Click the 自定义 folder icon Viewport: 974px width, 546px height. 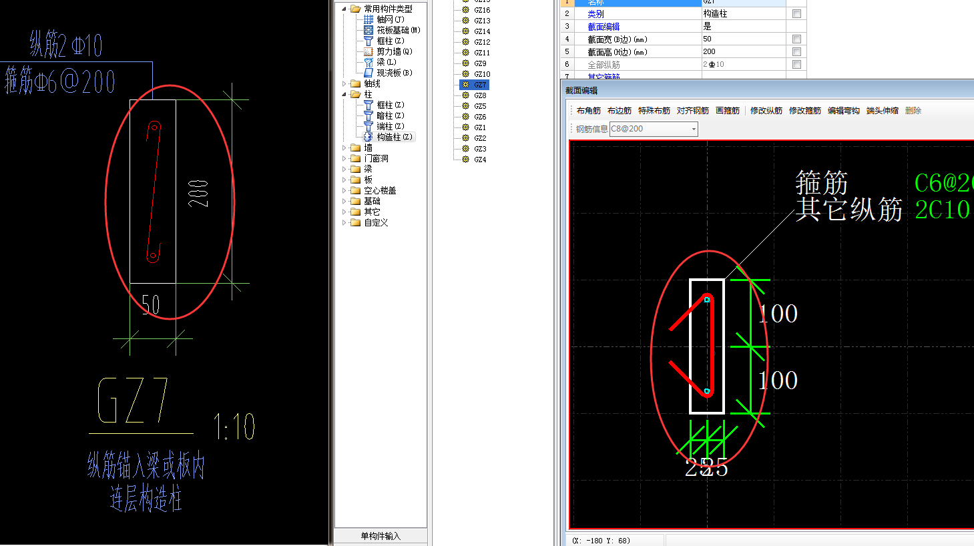pyautogui.click(x=355, y=222)
